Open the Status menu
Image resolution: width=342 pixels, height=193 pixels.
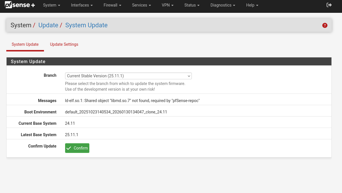coord(192,5)
